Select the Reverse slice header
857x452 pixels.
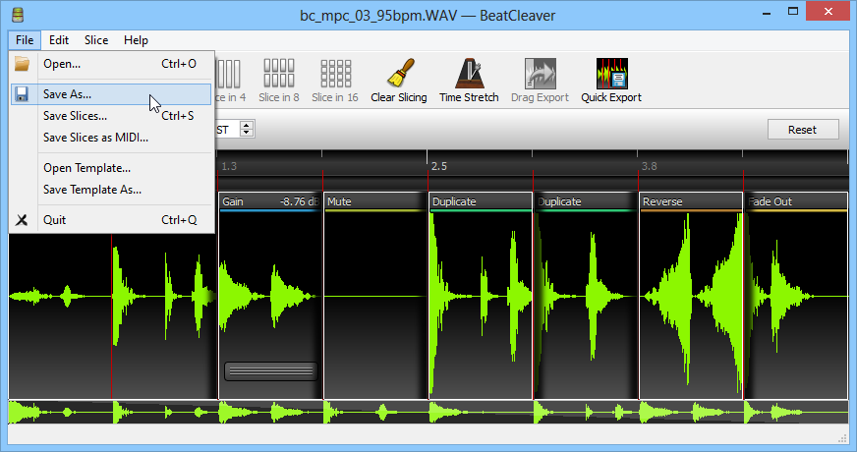coord(691,201)
